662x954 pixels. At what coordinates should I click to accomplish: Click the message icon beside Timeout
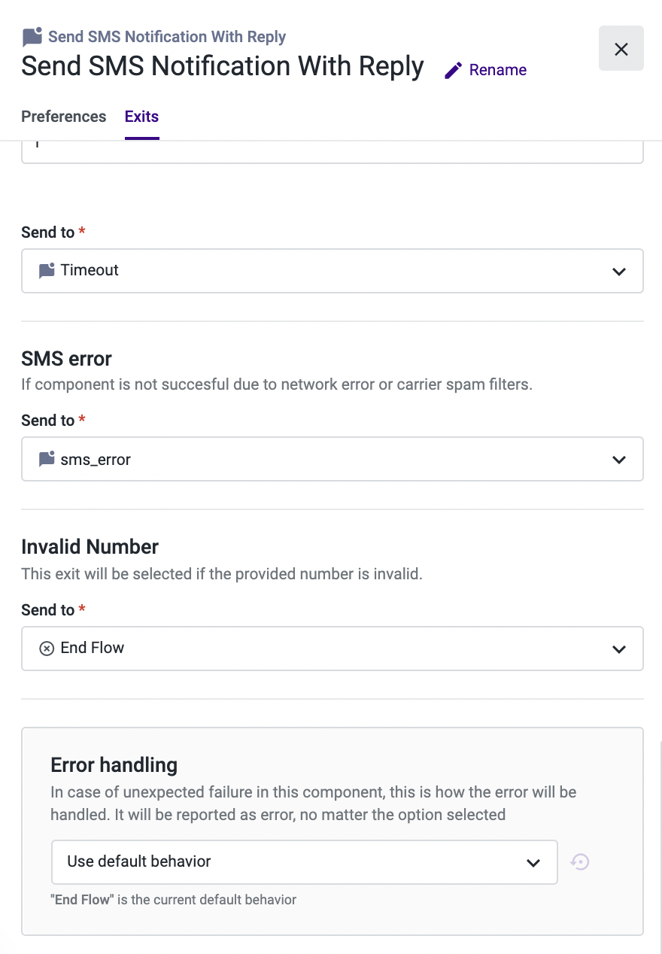click(47, 270)
